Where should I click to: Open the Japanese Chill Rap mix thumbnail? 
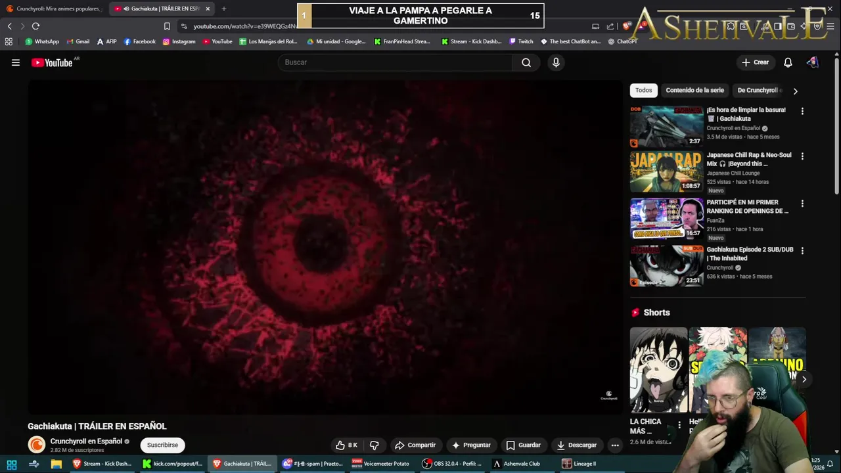[666, 171]
